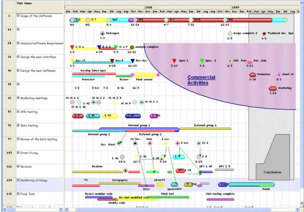Viewport: 304px width, 212px height.
Task: Click the IniScope1 diamond milestone
Action: click(102, 34)
